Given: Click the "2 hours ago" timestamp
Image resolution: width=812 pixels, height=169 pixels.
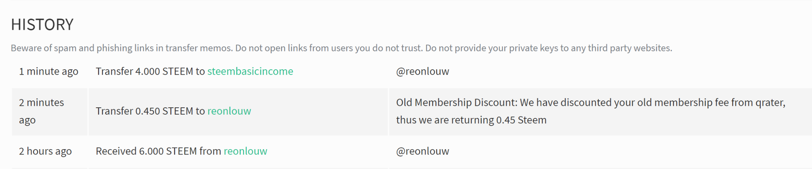Looking at the screenshot, I should pos(45,151).
